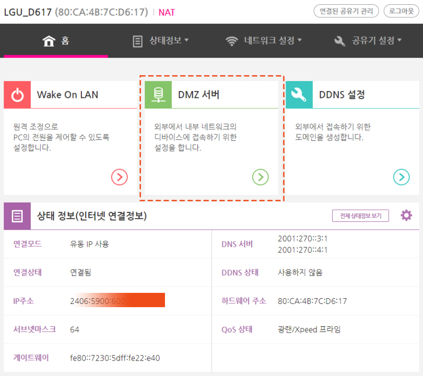Click the teal DDNS wrench icon
This screenshot has height=376, width=423.
tap(299, 95)
